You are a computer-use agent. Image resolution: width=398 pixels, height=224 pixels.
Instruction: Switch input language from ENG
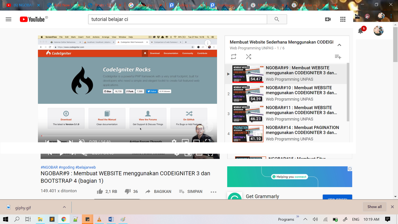click(356, 219)
